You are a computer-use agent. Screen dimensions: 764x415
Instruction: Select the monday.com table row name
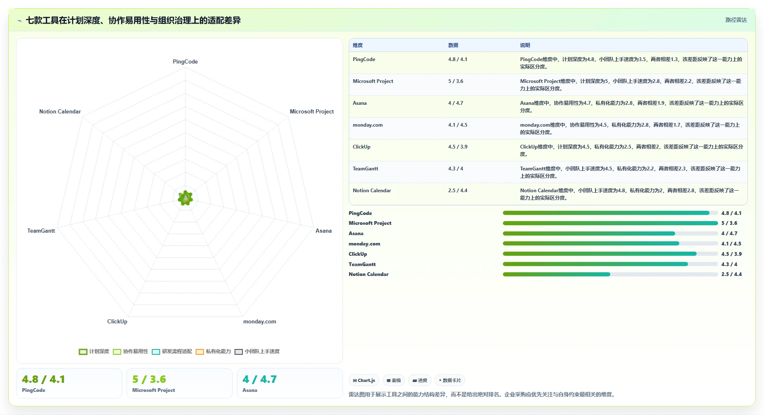(368, 125)
